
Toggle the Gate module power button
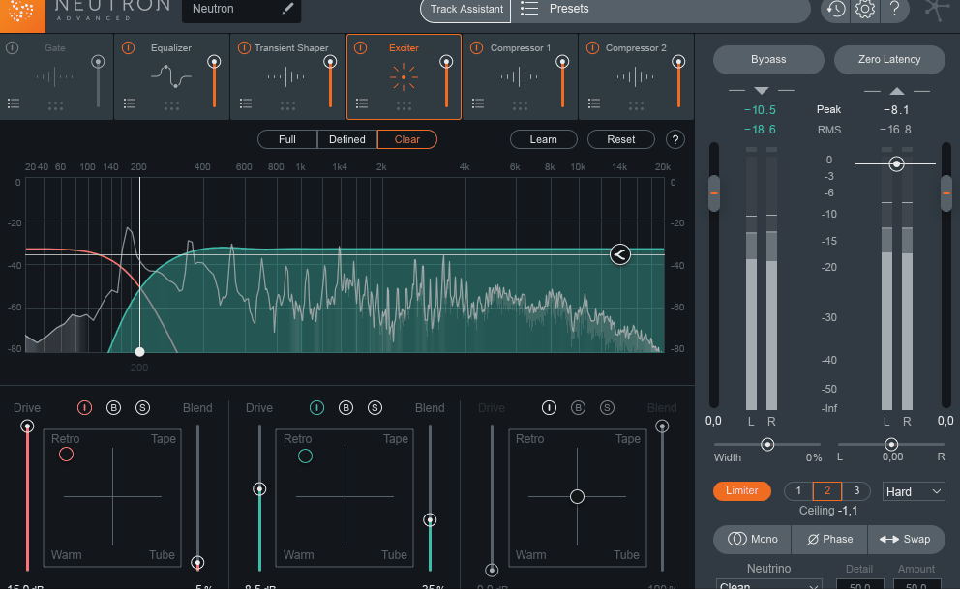13,47
